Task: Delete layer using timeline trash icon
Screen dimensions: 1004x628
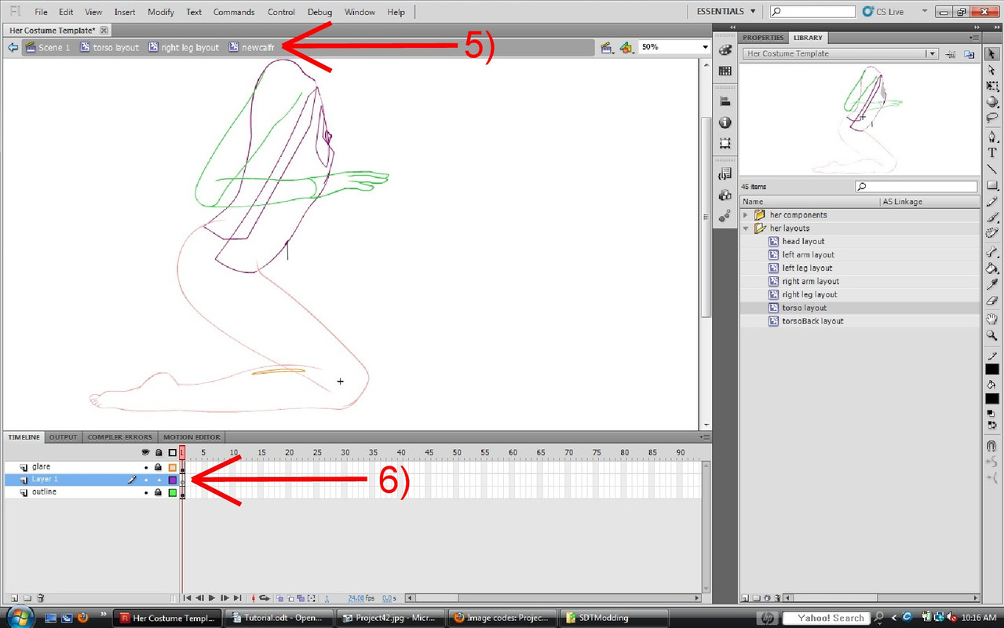Action: pyautogui.click(x=41, y=598)
